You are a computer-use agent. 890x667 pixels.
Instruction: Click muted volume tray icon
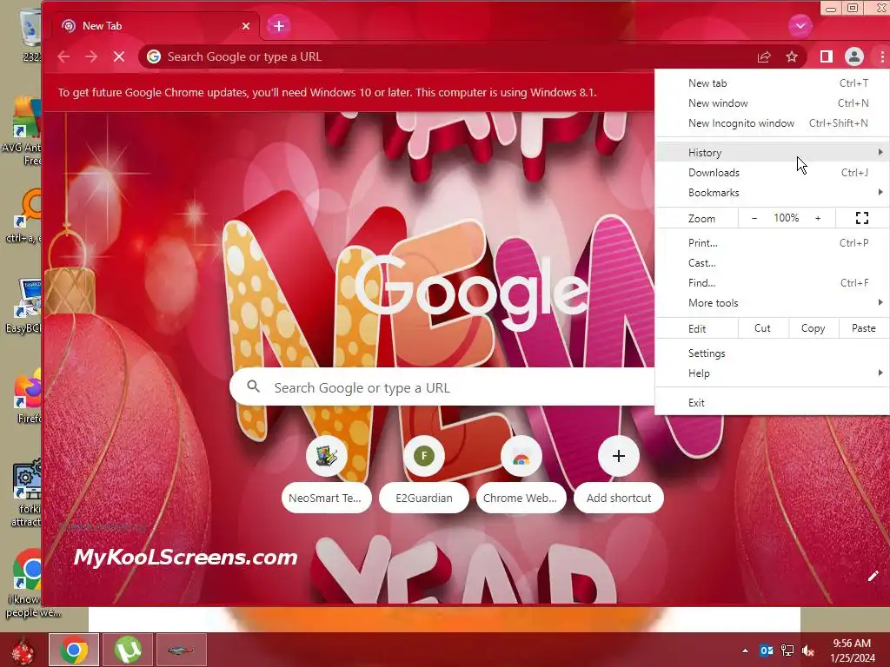807,650
